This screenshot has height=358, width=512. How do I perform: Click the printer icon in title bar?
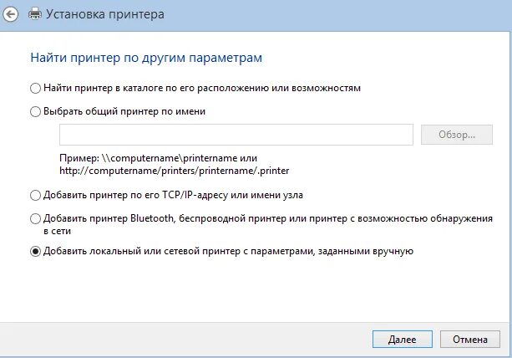pyautogui.click(x=35, y=14)
